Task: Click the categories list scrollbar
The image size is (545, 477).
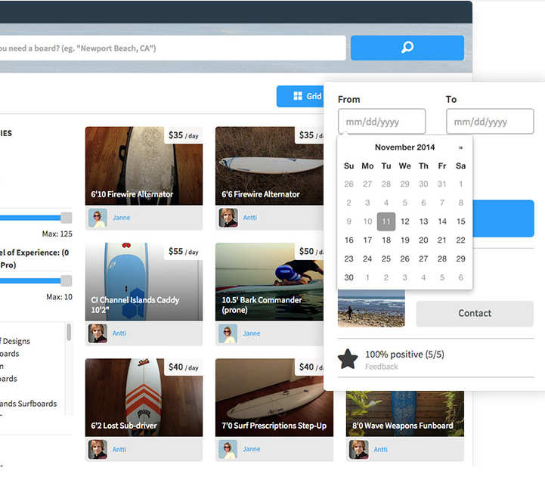Action: click(70, 333)
